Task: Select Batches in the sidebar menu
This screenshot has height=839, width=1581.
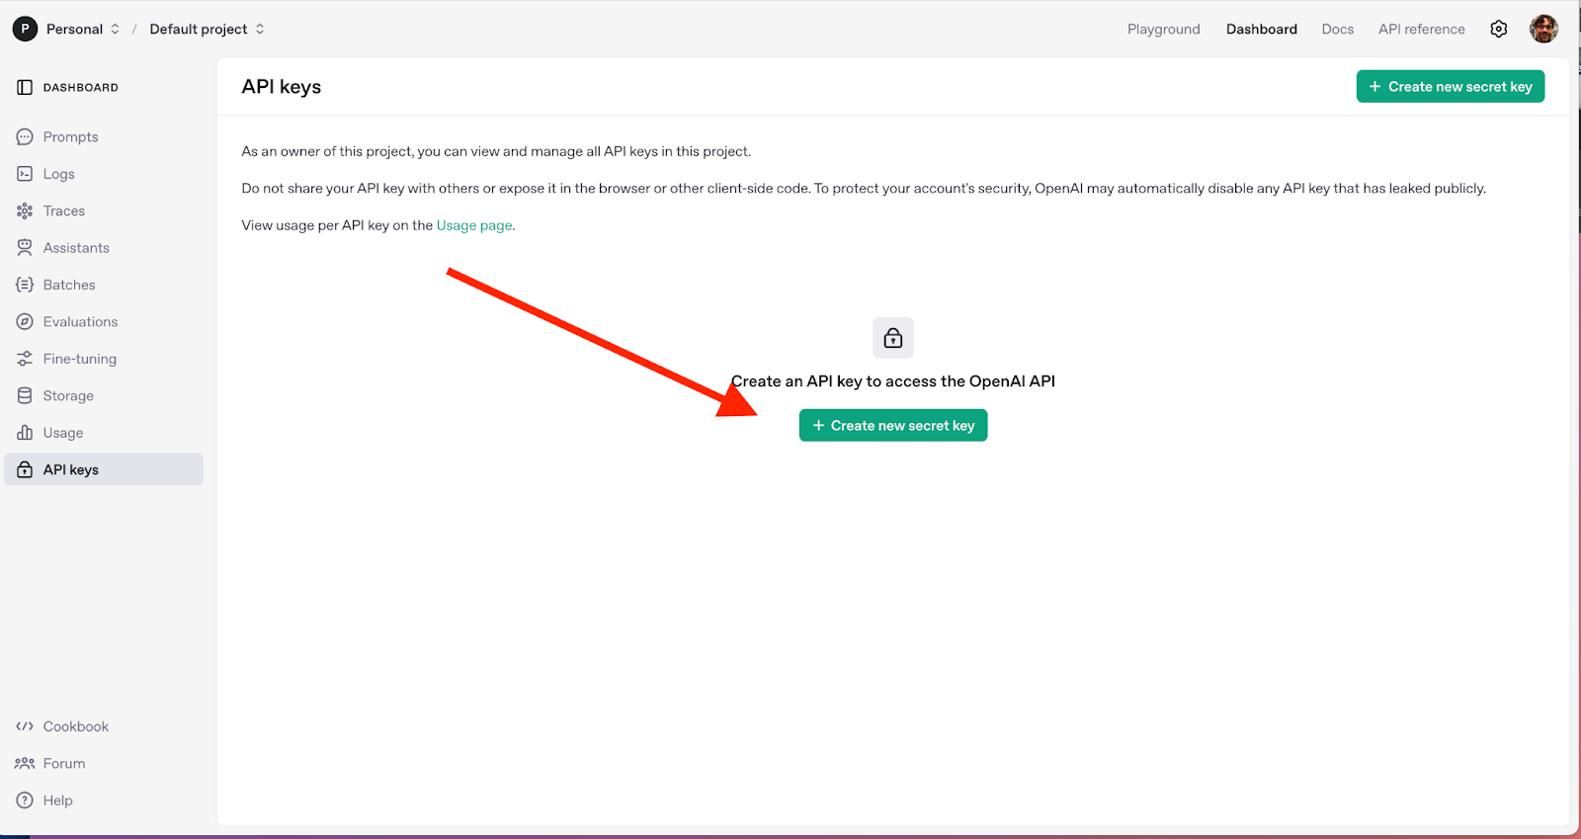Action: (104, 285)
